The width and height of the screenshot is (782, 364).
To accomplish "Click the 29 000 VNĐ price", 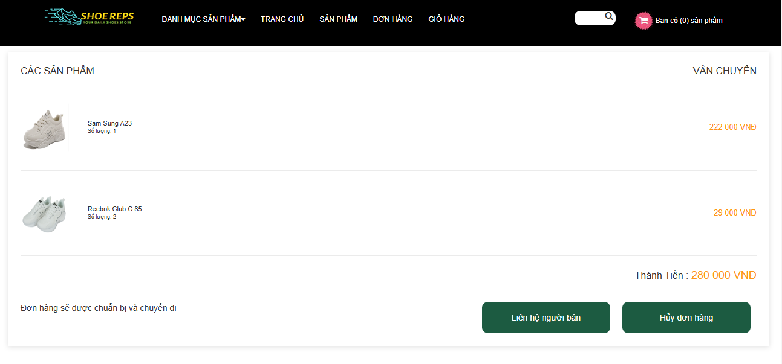I will pos(735,213).
